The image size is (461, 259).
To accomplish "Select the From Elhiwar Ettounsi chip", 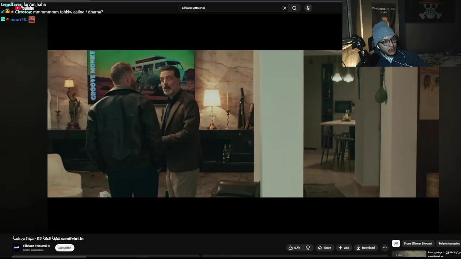I will [418, 244].
